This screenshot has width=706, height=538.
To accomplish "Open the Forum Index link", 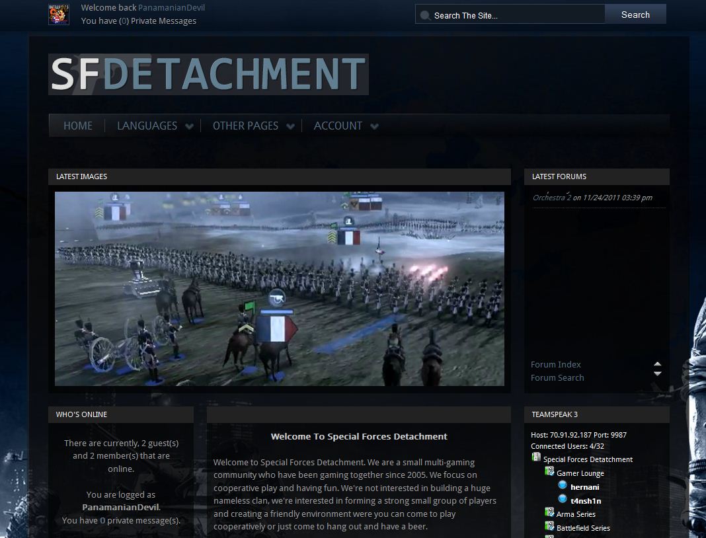I will pyautogui.click(x=556, y=364).
